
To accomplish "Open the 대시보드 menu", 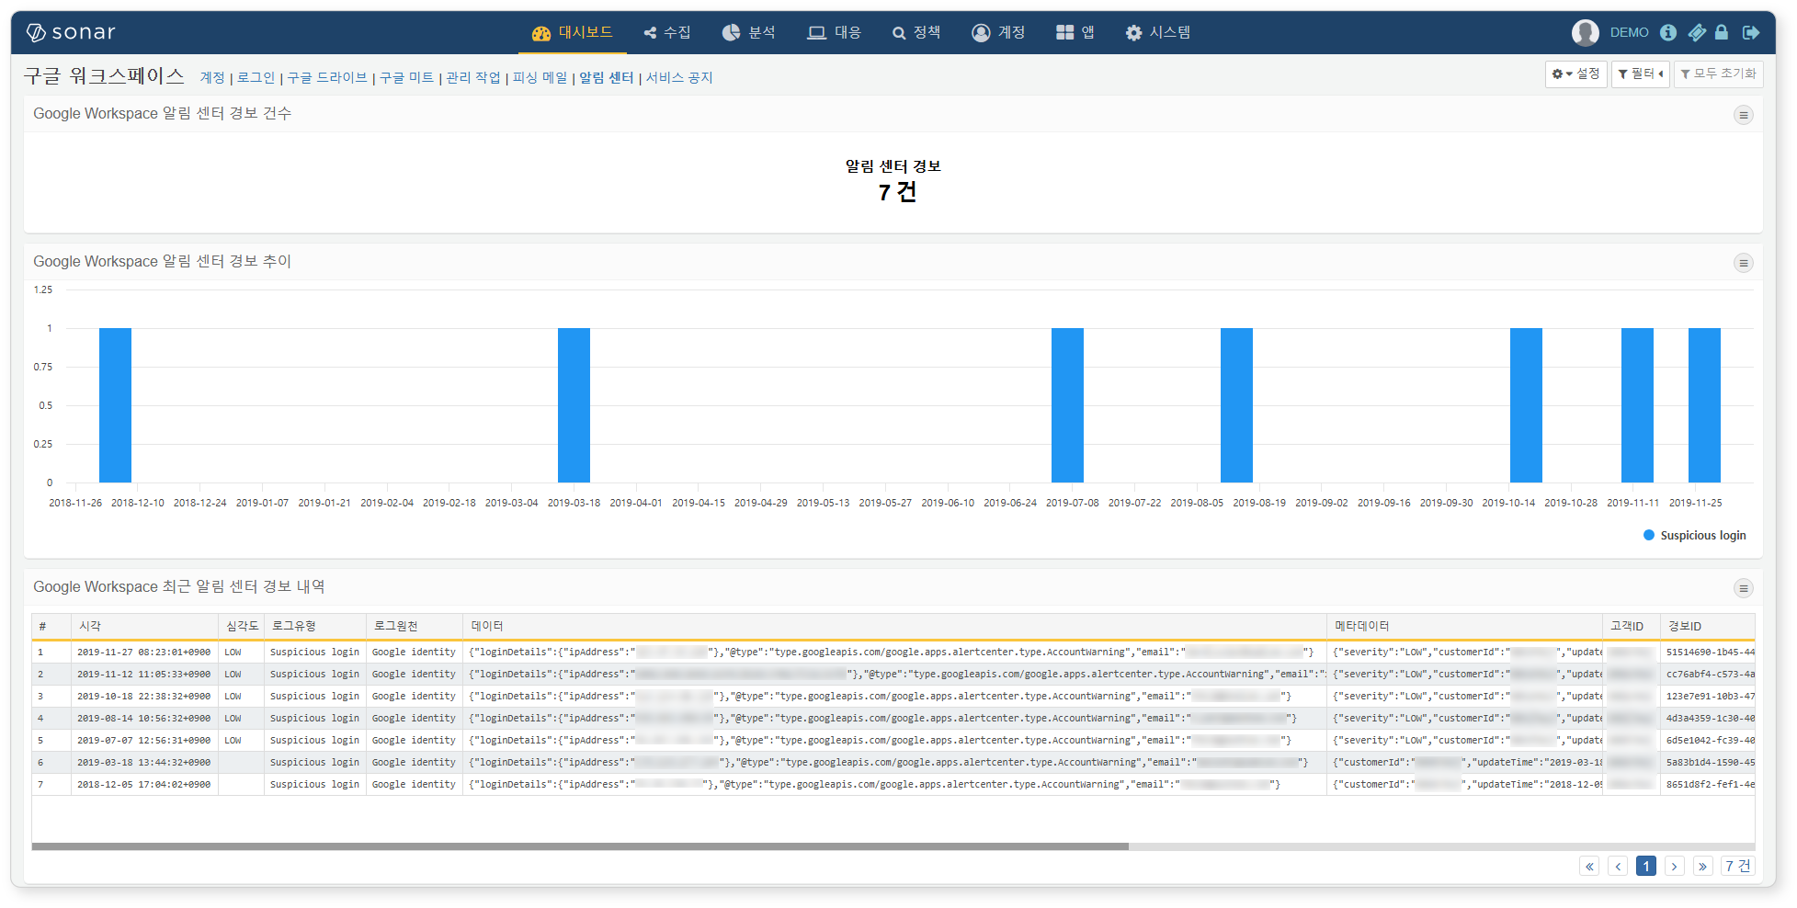I will (x=572, y=32).
